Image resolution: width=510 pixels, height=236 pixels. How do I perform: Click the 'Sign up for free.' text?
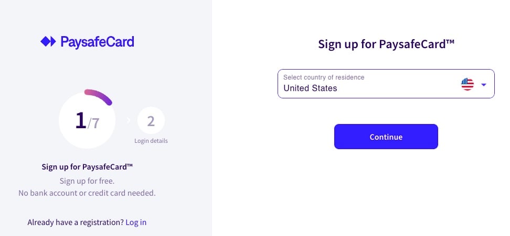pos(87,181)
